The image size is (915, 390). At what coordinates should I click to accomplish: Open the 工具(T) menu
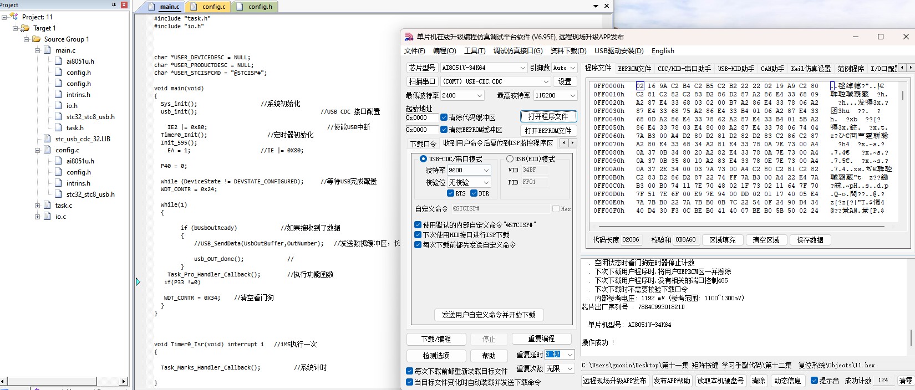[475, 51]
